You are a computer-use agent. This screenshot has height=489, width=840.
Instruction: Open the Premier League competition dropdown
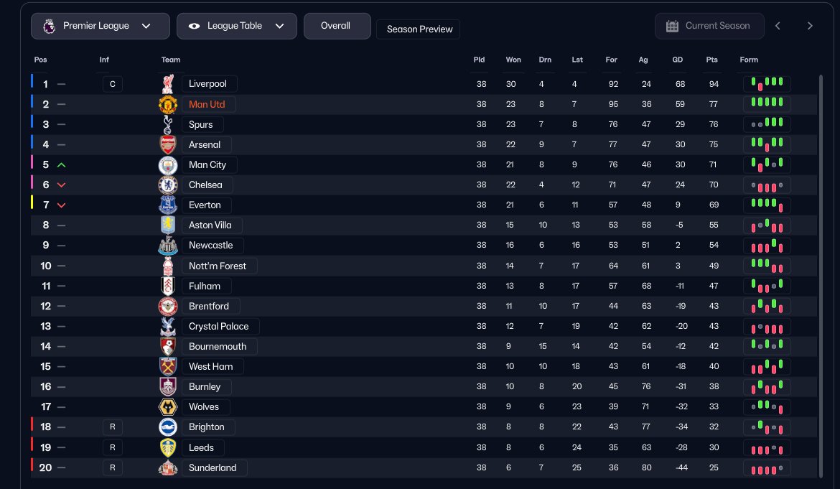pos(100,26)
